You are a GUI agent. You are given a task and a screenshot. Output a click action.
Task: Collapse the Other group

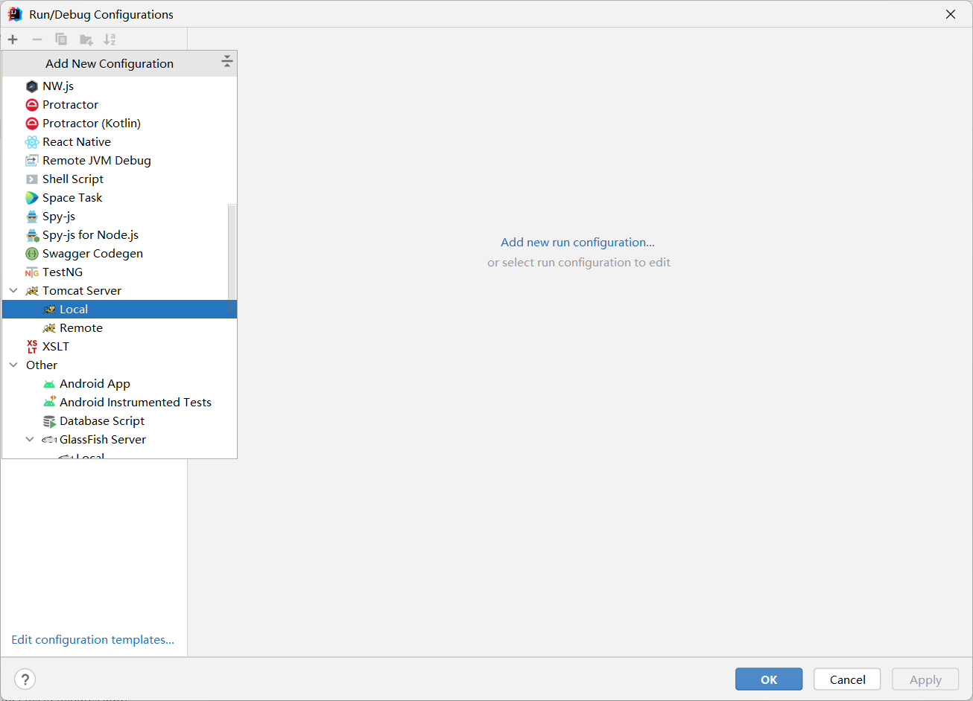(x=13, y=365)
